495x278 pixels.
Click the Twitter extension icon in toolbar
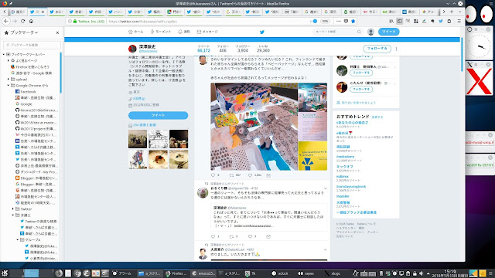click(441, 21)
